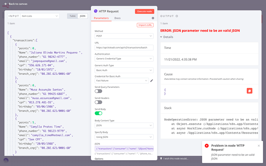Edit Fast Nature credential pencil icon
Screen dimensions: 266x166
pos(152,81)
